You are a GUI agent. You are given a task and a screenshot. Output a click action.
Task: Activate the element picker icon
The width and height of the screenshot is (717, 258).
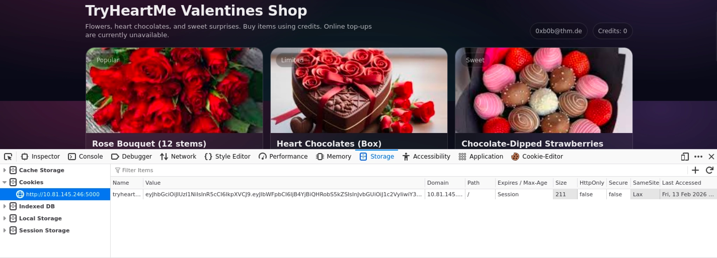click(x=8, y=157)
